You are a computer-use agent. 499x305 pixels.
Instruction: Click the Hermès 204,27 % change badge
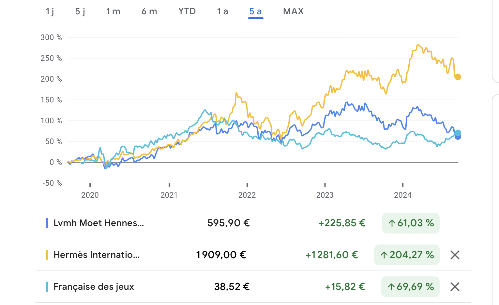[407, 255]
